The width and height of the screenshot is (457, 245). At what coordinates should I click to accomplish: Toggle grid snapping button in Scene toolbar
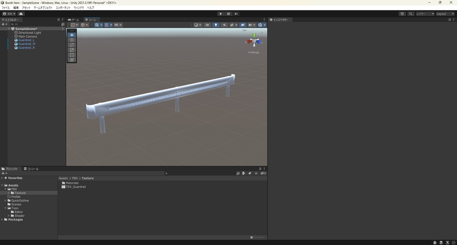(x=107, y=25)
